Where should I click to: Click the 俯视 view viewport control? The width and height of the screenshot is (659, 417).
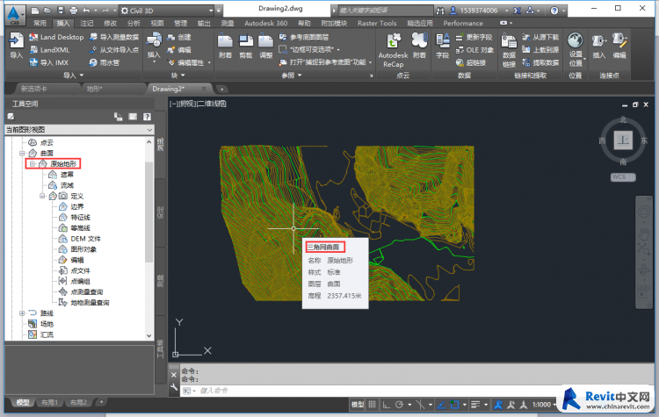(187, 104)
